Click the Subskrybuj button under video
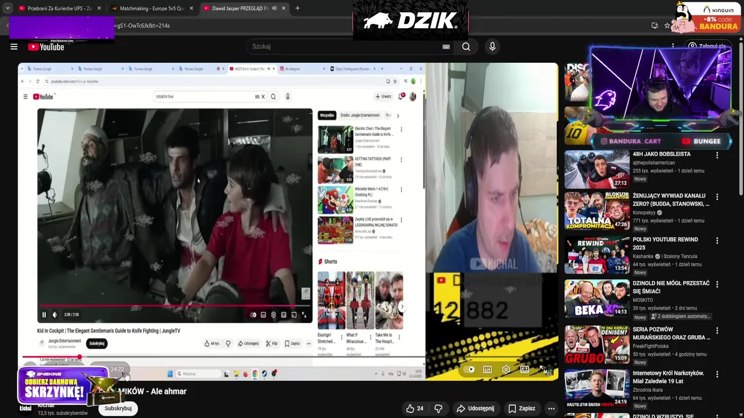This screenshot has width=744, height=418. tap(118, 409)
